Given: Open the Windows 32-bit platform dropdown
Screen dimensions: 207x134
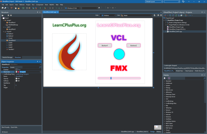Looking at the screenshot, I should click(79, 8).
